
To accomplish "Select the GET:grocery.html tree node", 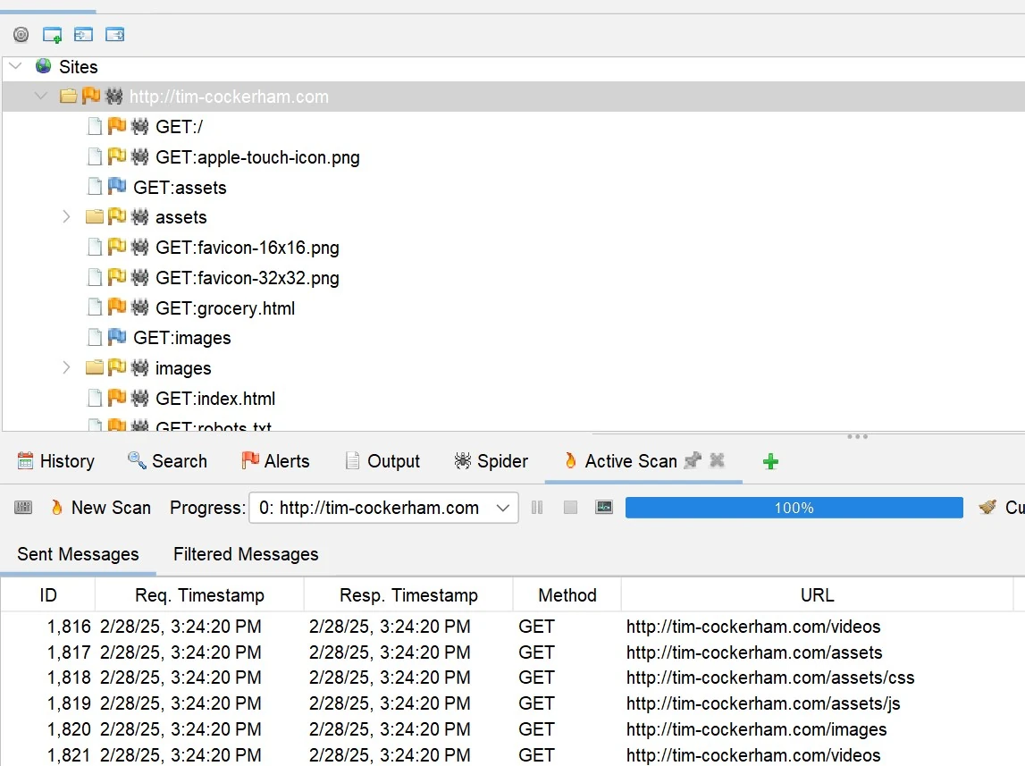I will (224, 308).
